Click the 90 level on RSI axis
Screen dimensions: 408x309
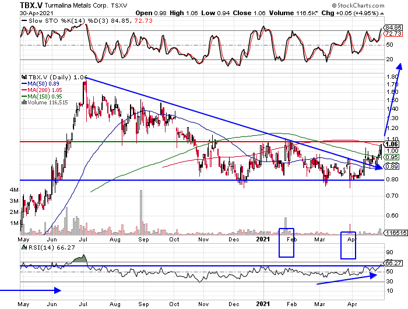coord(389,252)
